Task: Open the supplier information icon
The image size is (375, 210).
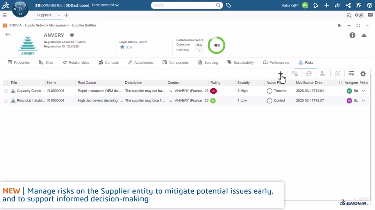Action: [x=352, y=35]
